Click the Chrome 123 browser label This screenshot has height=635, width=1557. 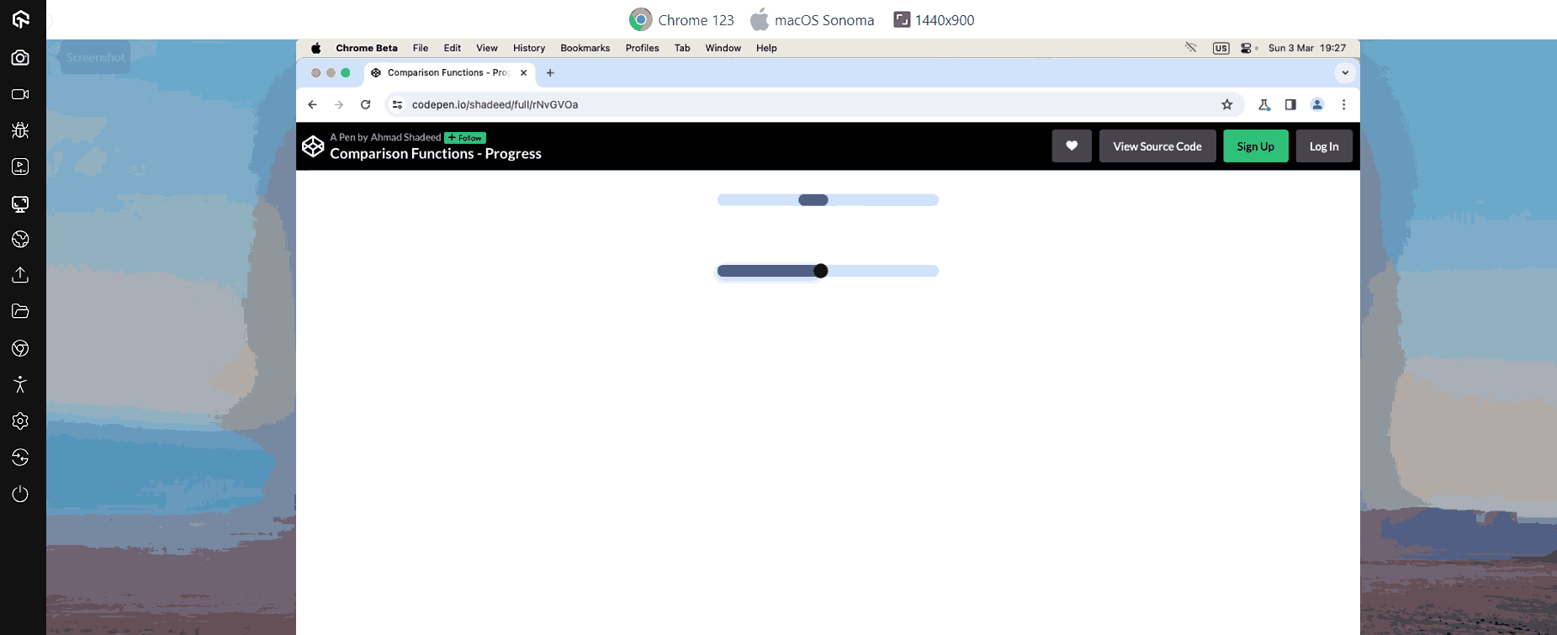[681, 19]
